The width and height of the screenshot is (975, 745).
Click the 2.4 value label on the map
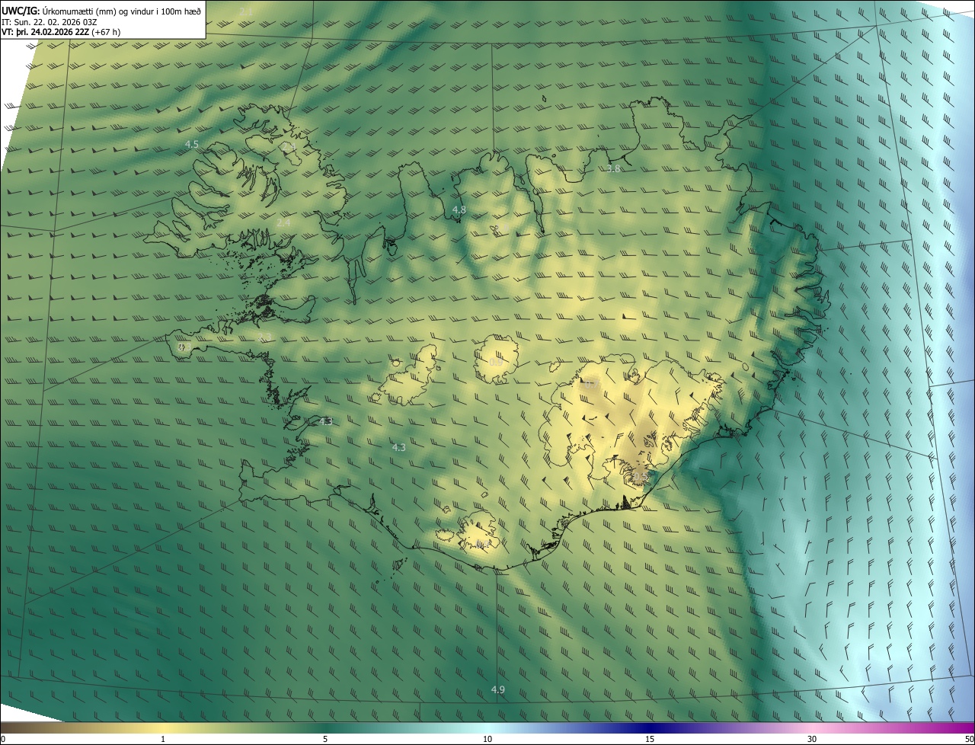coord(283,222)
